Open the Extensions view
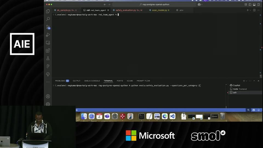 [x=48, y=50]
